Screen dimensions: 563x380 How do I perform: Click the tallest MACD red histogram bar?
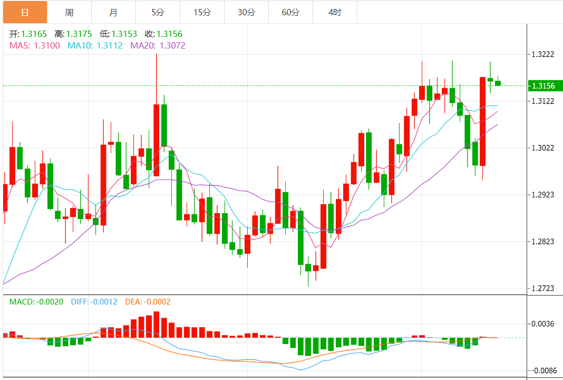(156, 325)
